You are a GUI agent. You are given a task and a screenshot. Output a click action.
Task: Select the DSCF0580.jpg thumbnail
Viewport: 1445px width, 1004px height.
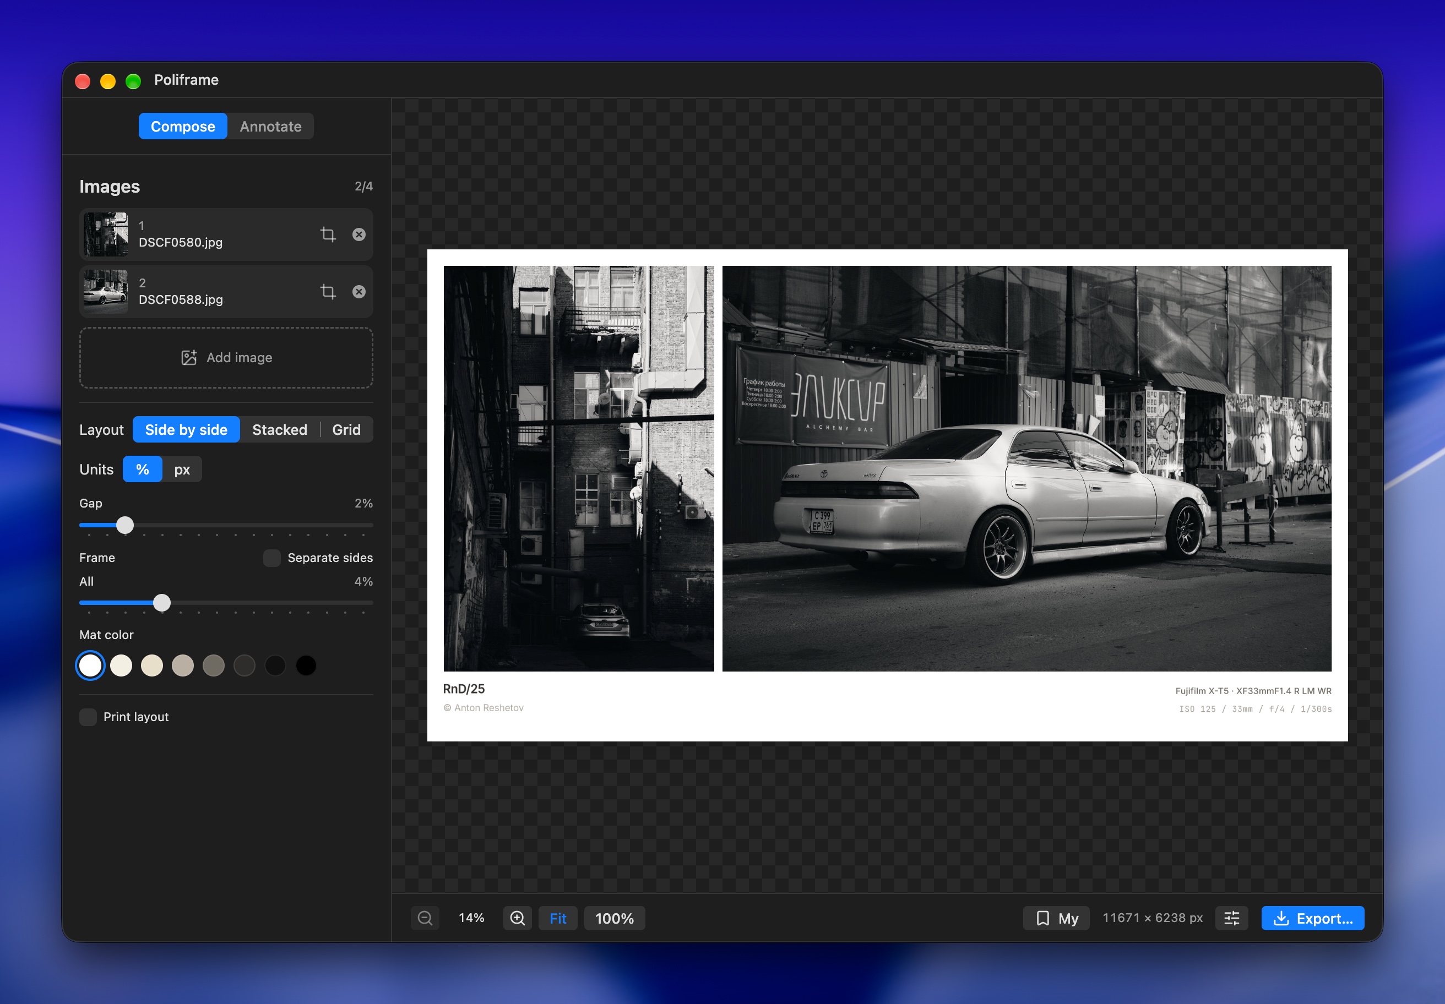pos(106,234)
